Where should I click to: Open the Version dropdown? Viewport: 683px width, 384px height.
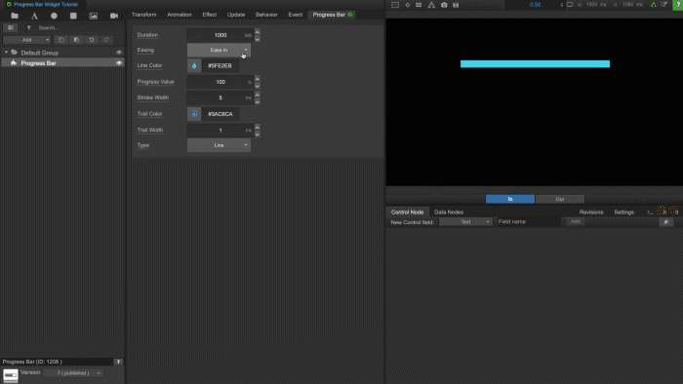(73, 373)
